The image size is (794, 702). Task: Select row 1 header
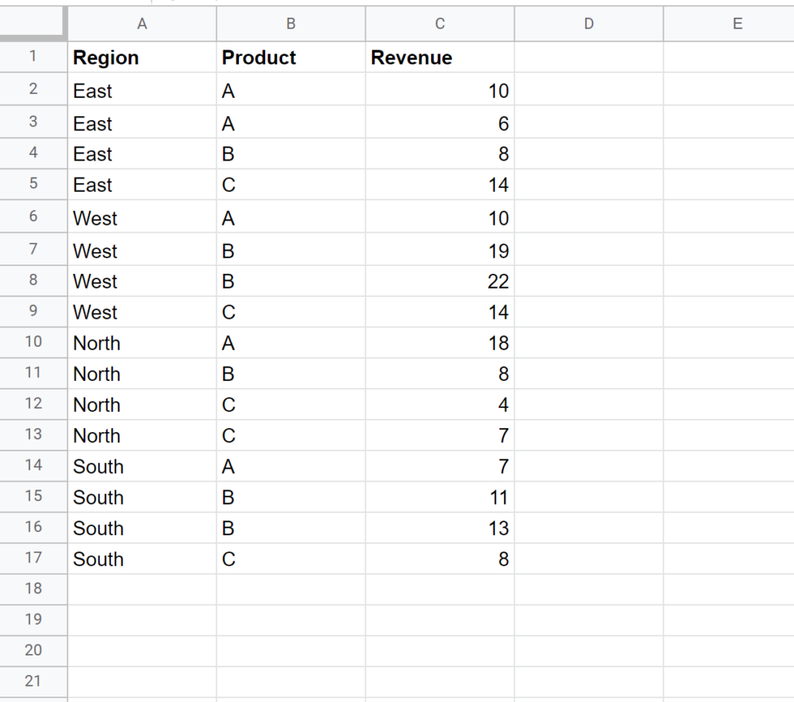34,57
